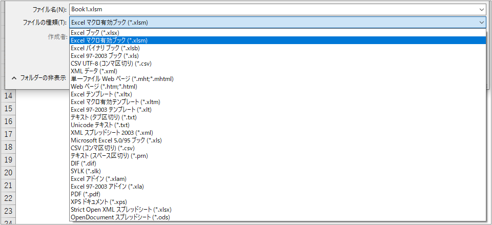Select Excel 97-2003 アドイン (*.xla)

(x=278, y=187)
